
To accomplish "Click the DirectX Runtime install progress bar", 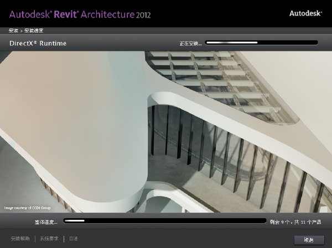I will 261,43.
